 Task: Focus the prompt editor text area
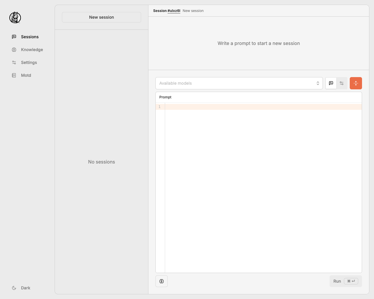263,188
